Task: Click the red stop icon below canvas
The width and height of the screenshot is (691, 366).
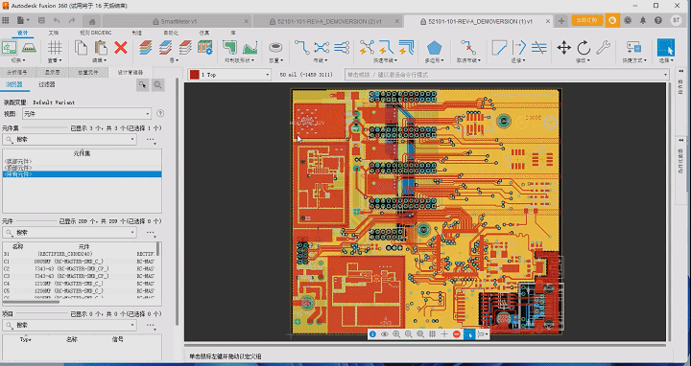Action: [457, 334]
